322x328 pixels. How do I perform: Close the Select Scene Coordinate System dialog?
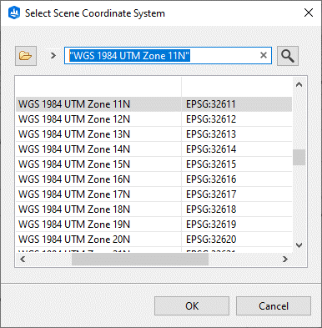click(x=309, y=13)
